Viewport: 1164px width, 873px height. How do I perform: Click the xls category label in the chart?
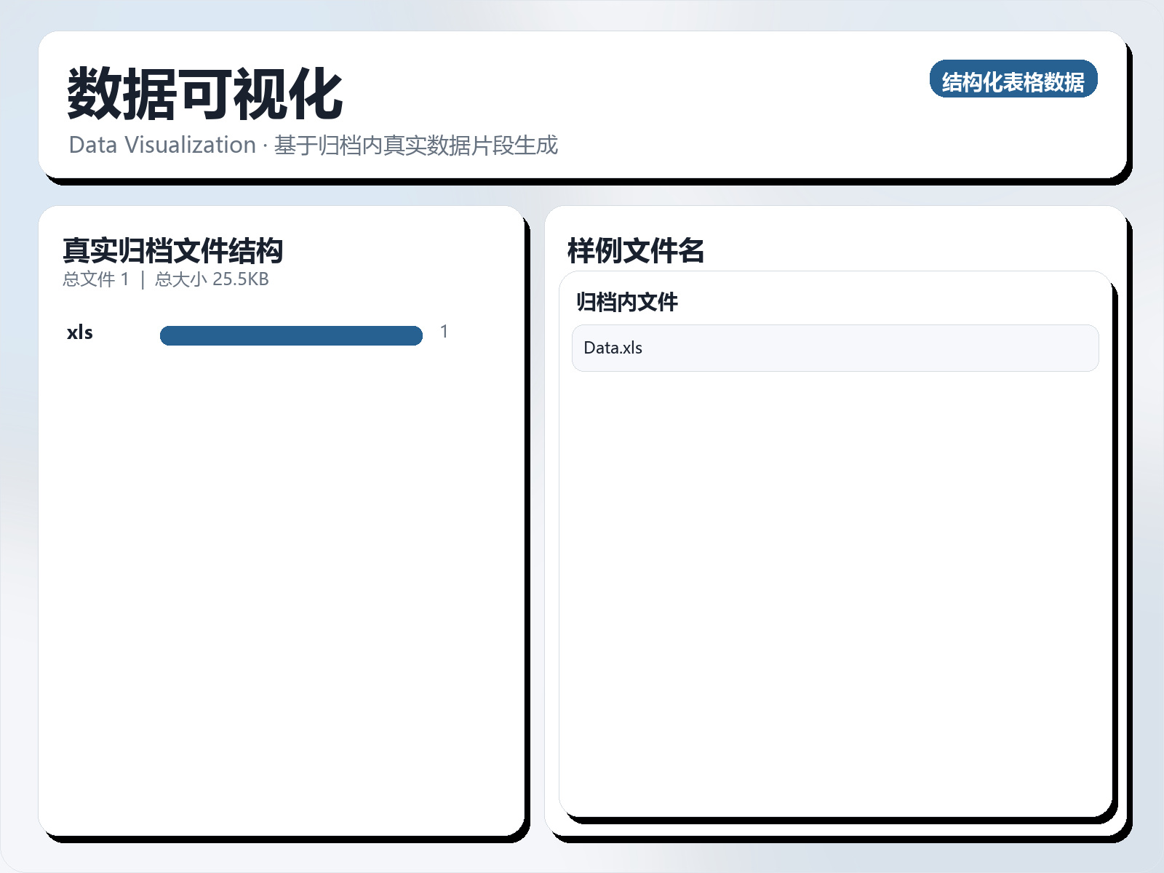point(80,333)
